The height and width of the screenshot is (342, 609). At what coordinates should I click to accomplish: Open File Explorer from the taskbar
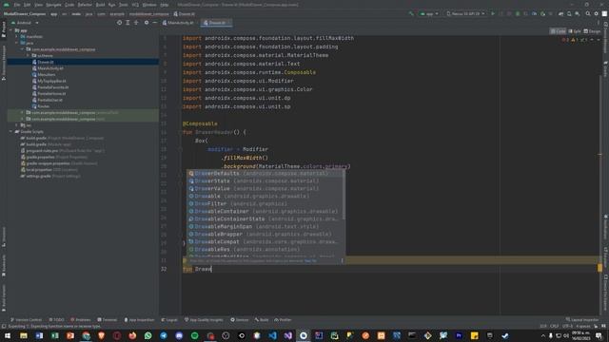click(24, 335)
